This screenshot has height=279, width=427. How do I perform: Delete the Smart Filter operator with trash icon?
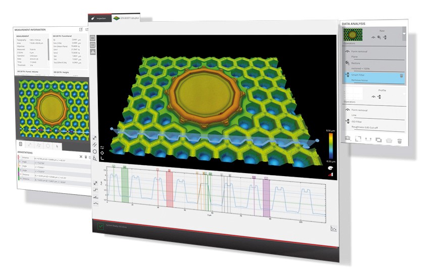tap(402, 76)
